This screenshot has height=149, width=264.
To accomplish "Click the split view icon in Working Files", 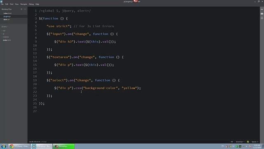I will point(25,9).
